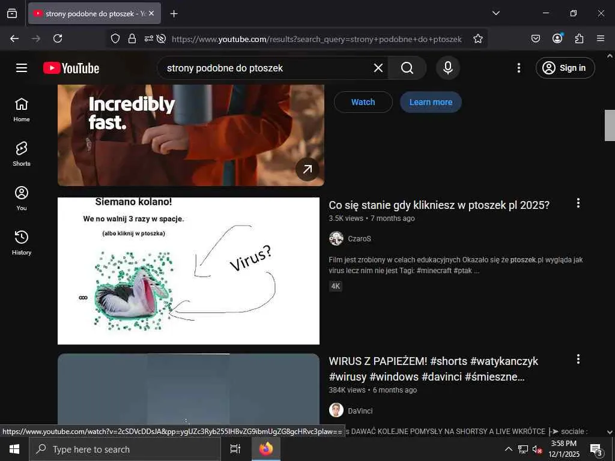Open CzaroS channel name
The image size is (615, 461).
point(359,239)
